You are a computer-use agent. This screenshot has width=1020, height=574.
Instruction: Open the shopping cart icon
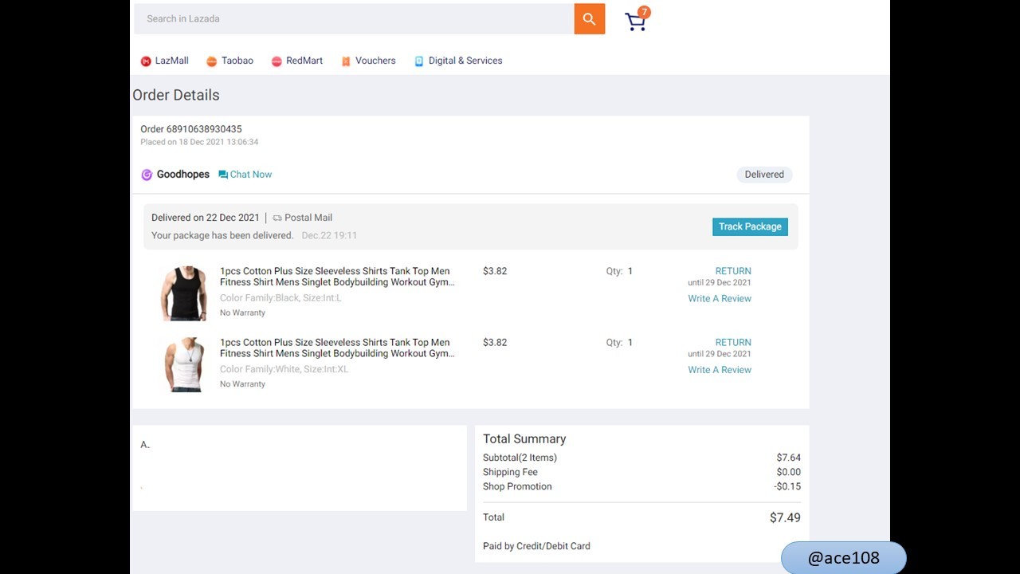pyautogui.click(x=637, y=20)
